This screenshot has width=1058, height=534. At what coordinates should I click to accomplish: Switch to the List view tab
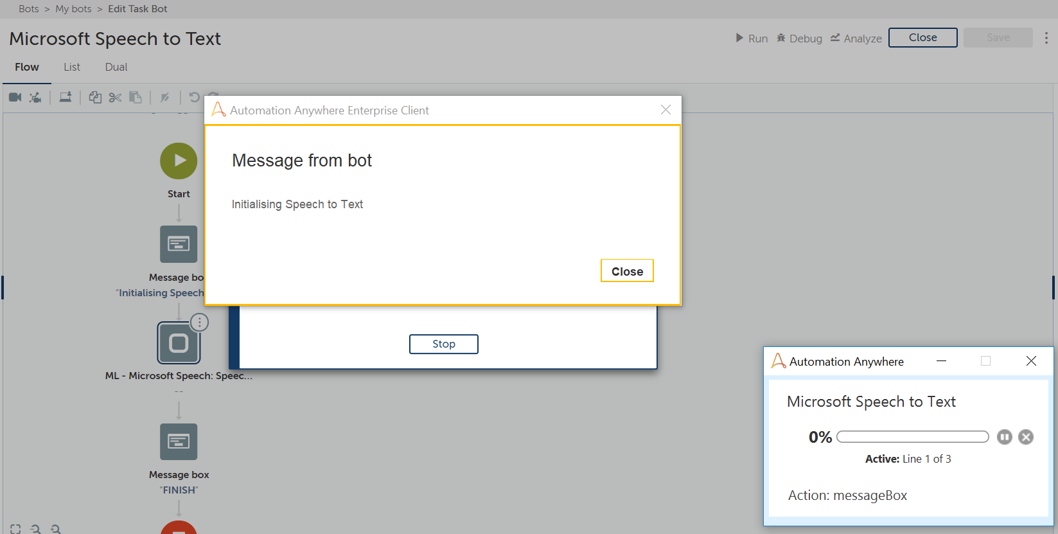coord(72,67)
